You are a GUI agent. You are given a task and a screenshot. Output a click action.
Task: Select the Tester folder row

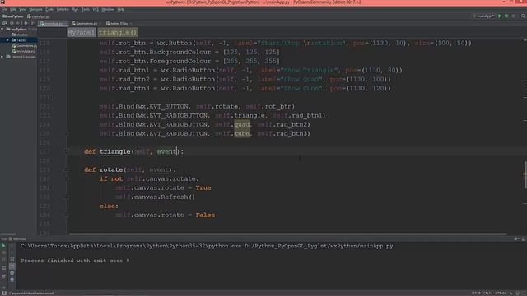18,40
